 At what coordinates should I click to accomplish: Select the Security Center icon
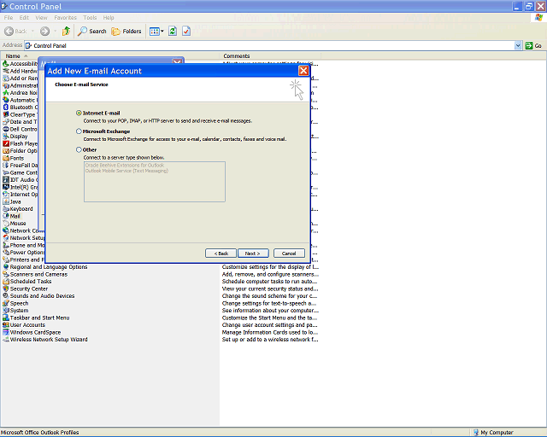(6, 288)
